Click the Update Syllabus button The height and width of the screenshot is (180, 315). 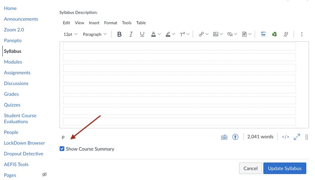click(x=284, y=168)
